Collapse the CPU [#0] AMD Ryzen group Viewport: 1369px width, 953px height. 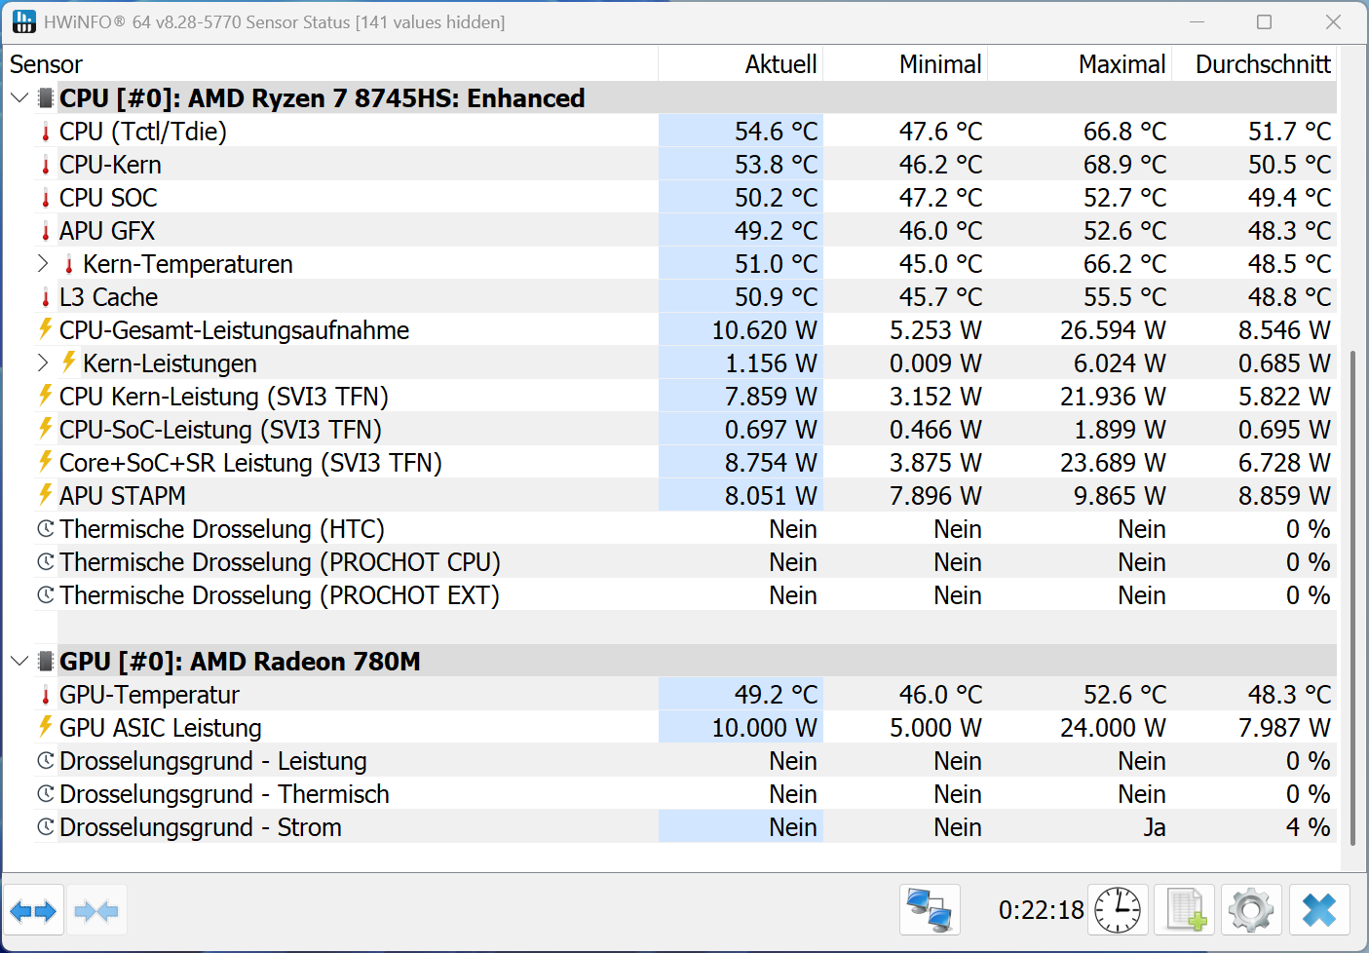click(x=19, y=98)
